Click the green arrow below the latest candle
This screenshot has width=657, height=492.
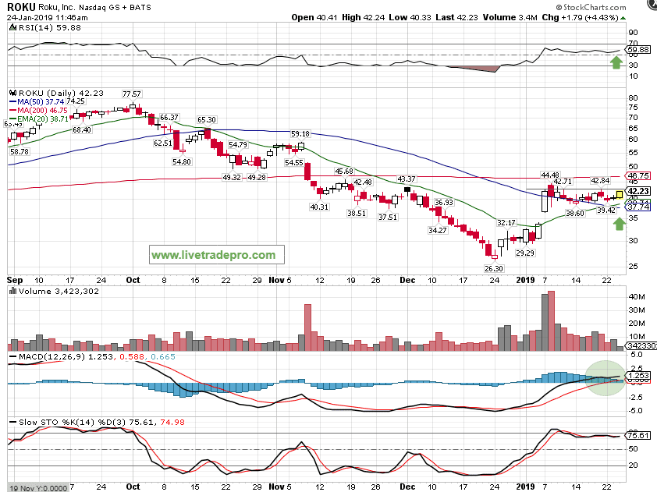(619, 225)
